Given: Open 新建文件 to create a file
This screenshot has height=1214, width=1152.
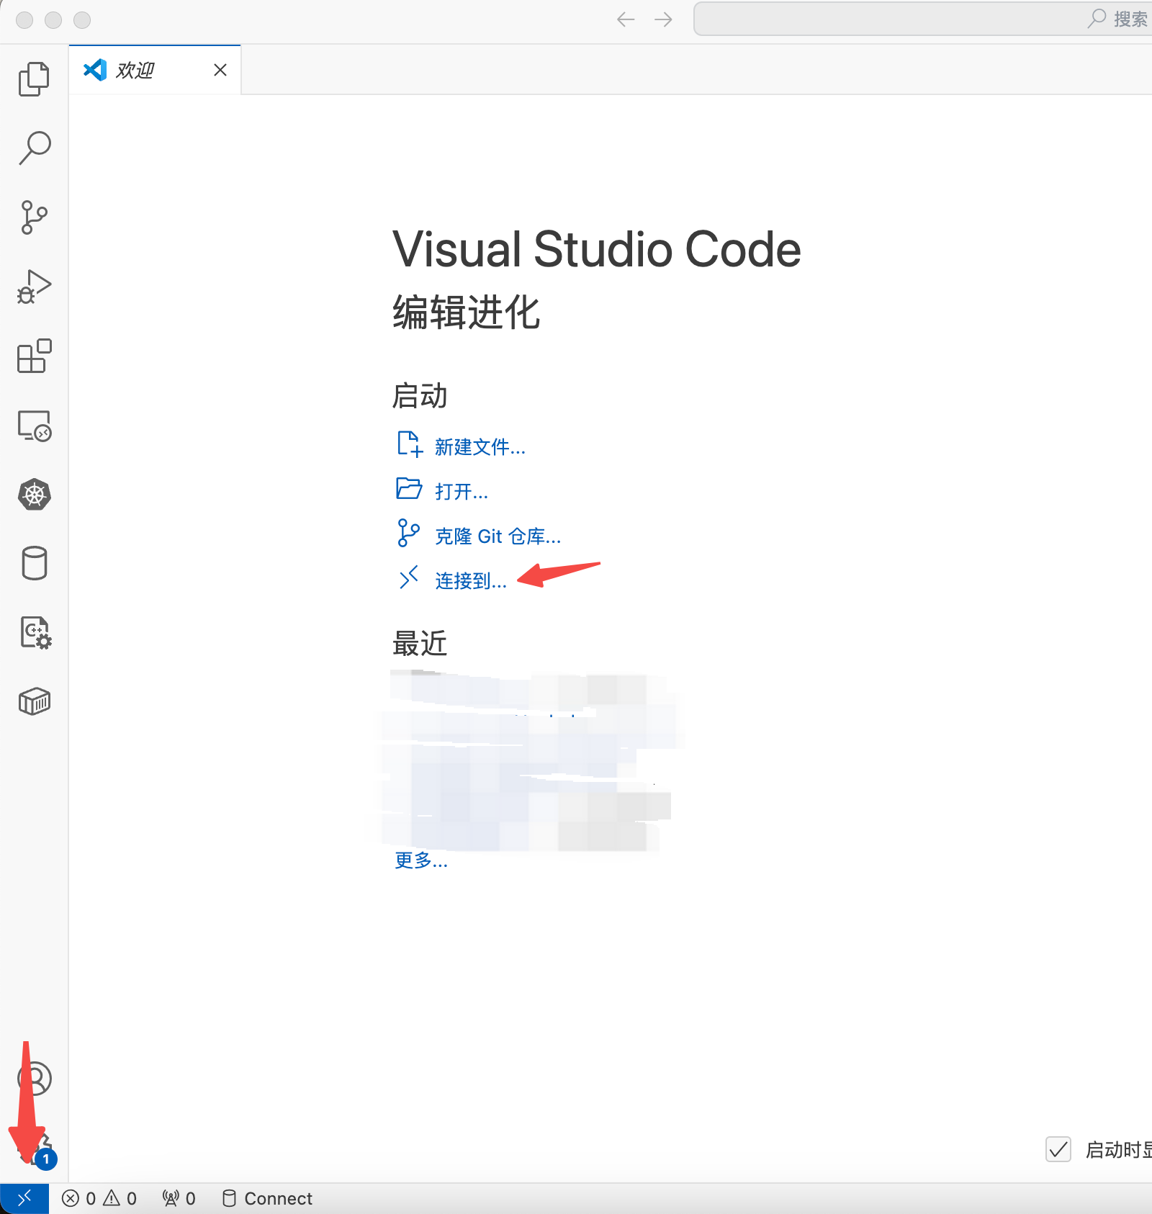Looking at the screenshot, I should pos(478,447).
